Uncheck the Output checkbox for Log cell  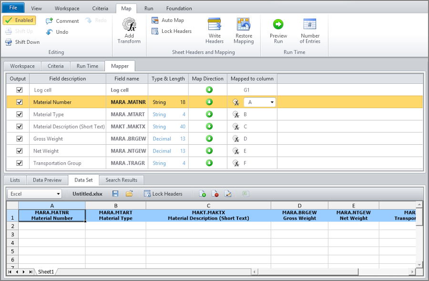point(20,90)
